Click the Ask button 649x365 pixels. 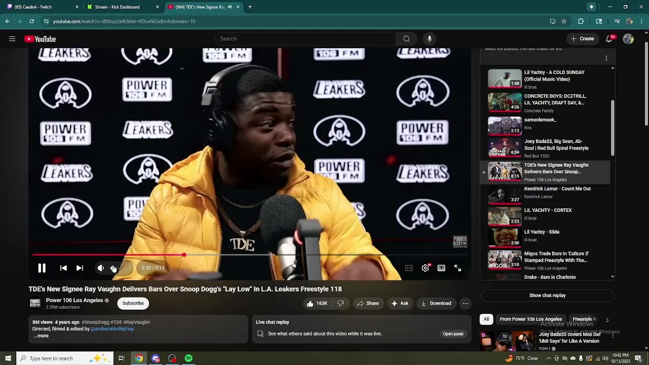(x=400, y=304)
